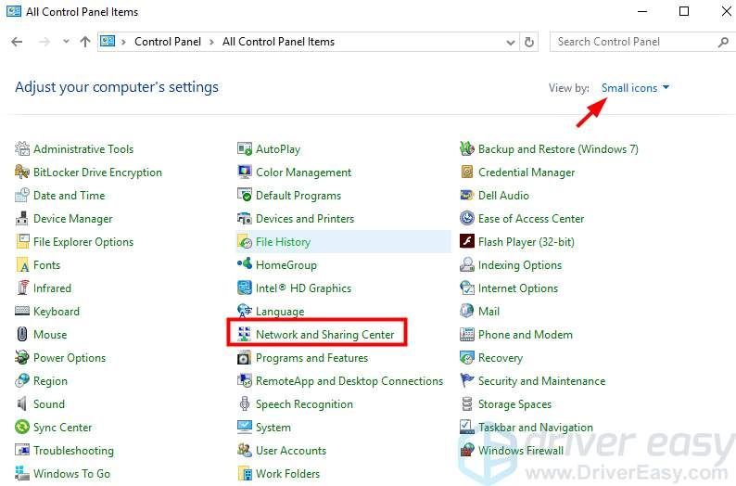Click the Security and Maintenance flag icon
The width and height of the screenshot is (736, 486).
[x=467, y=381]
